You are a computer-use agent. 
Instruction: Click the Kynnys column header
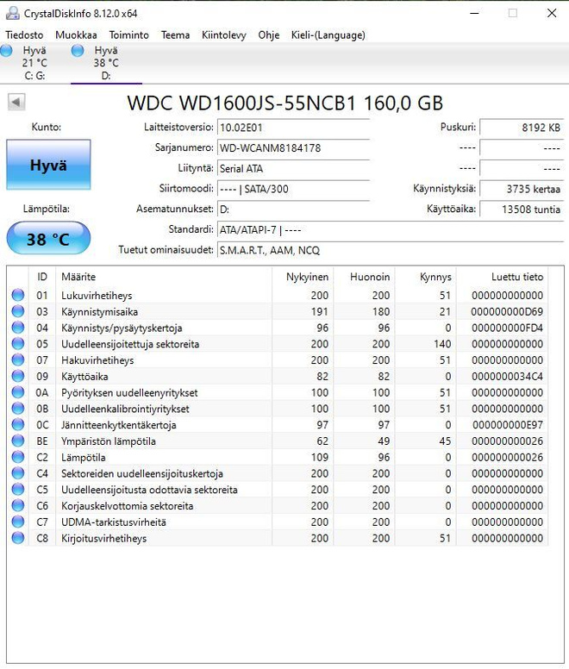click(426, 277)
